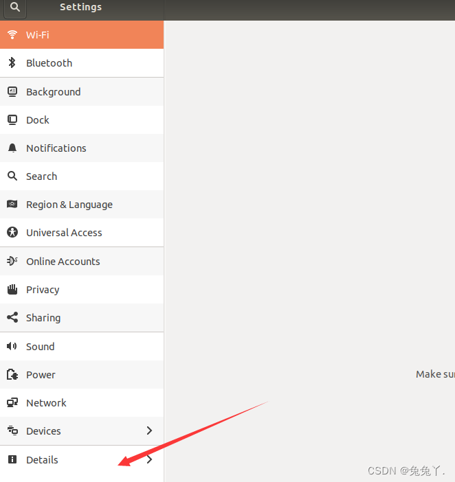Expand the Details submenu chevron
Viewport: 455px width, 482px height.
[x=150, y=459]
